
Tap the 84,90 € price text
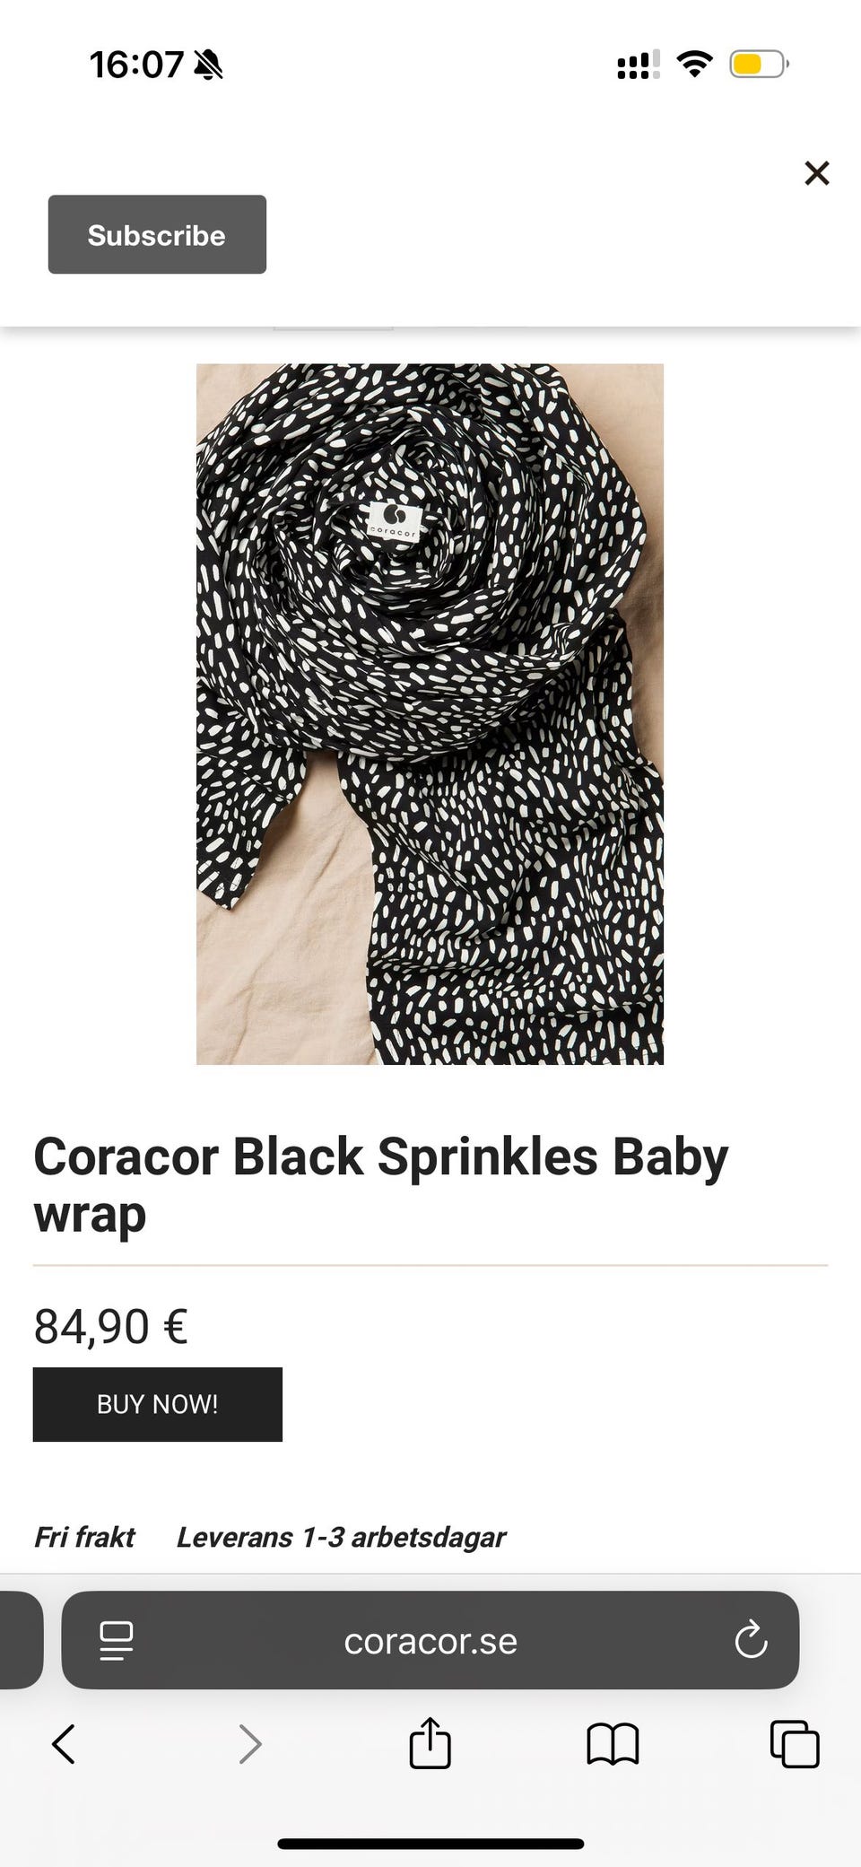(x=111, y=1326)
